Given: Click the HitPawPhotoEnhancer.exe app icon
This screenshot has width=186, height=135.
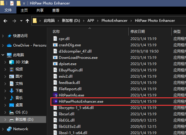Looking at the screenshot, I should tap(55, 102).
